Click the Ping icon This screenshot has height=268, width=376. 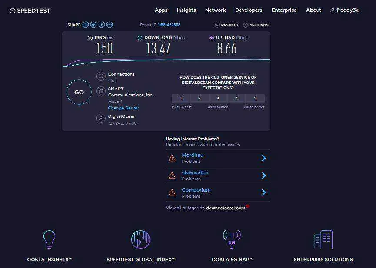pyautogui.click(x=90, y=38)
